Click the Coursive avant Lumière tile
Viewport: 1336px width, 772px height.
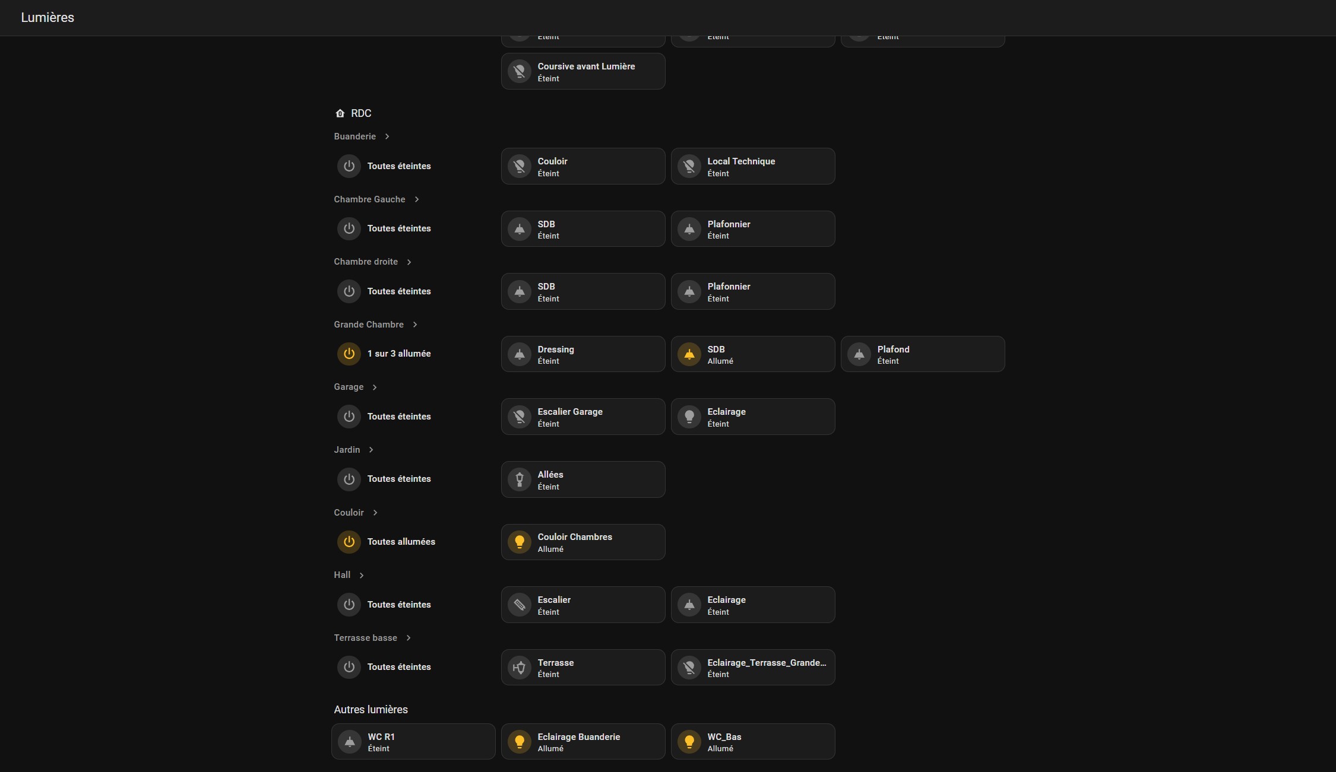pos(583,71)
